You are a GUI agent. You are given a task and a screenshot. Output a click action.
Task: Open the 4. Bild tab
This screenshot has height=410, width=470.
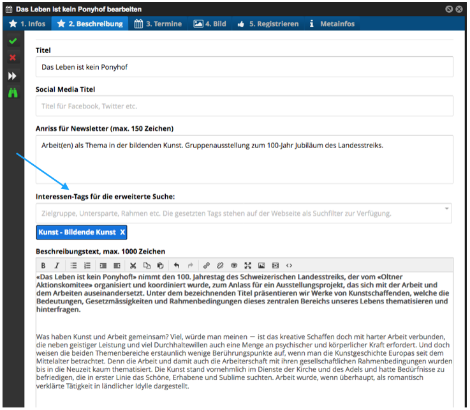click(210, 24)
